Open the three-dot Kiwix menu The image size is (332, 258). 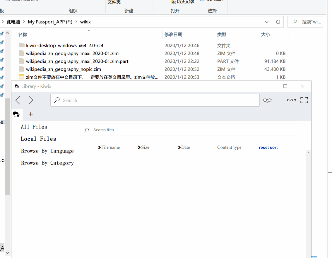pos(292,100)
